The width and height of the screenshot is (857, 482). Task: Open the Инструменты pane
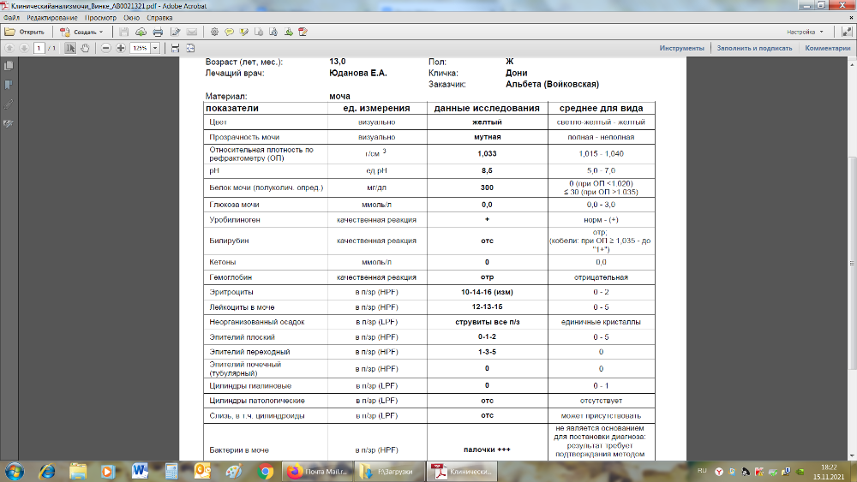pos(681,48)
